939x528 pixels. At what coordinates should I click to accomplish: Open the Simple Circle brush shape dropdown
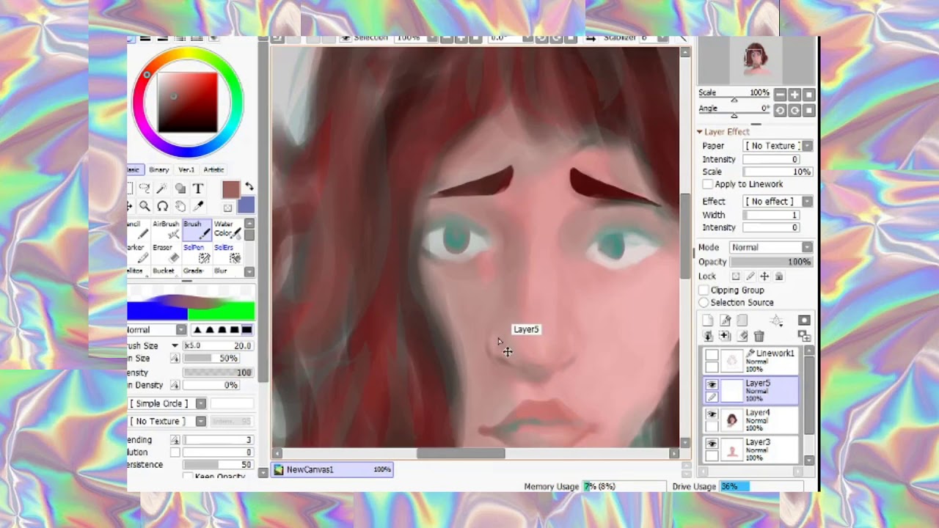pyautogui.click(x=167, y=403)
